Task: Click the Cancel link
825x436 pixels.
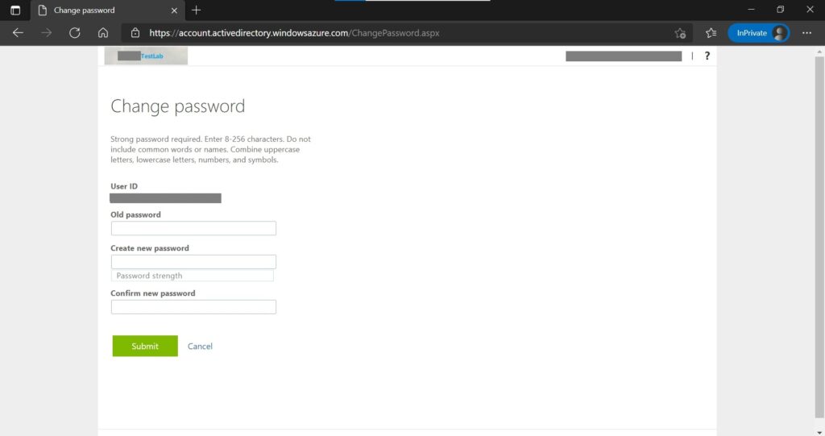Action: pos(200,347)
